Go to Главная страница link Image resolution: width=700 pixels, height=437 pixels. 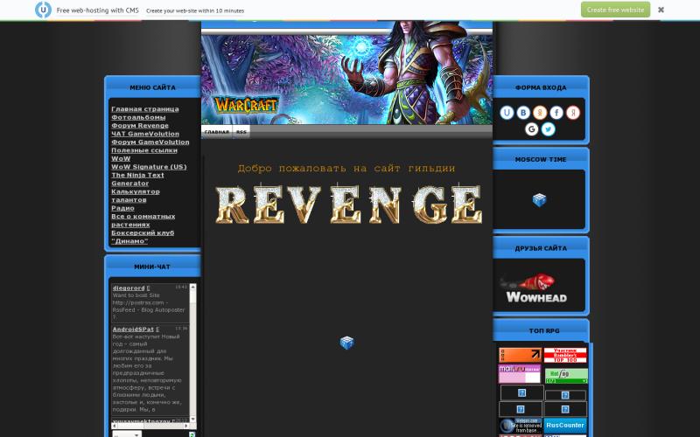coord(145,108)
